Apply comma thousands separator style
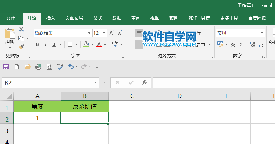This screenshot has width=275, height=144. pyautogui.click(x=241, y=44)
